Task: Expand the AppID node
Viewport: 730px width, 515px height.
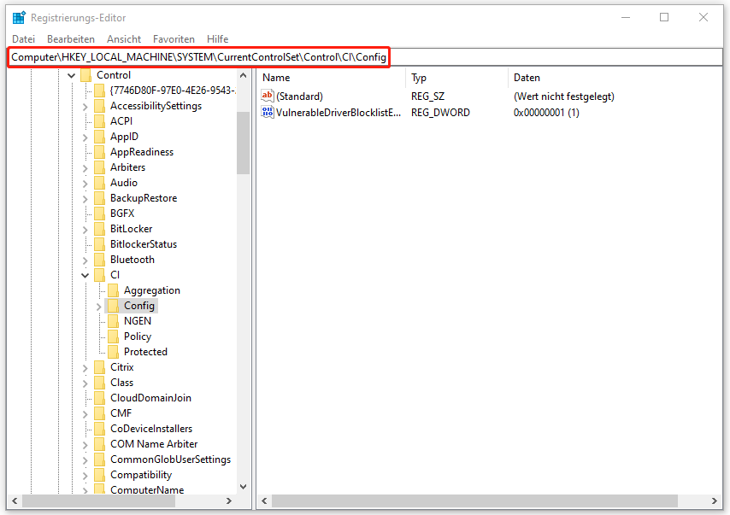Action: [x=85, y=138]
